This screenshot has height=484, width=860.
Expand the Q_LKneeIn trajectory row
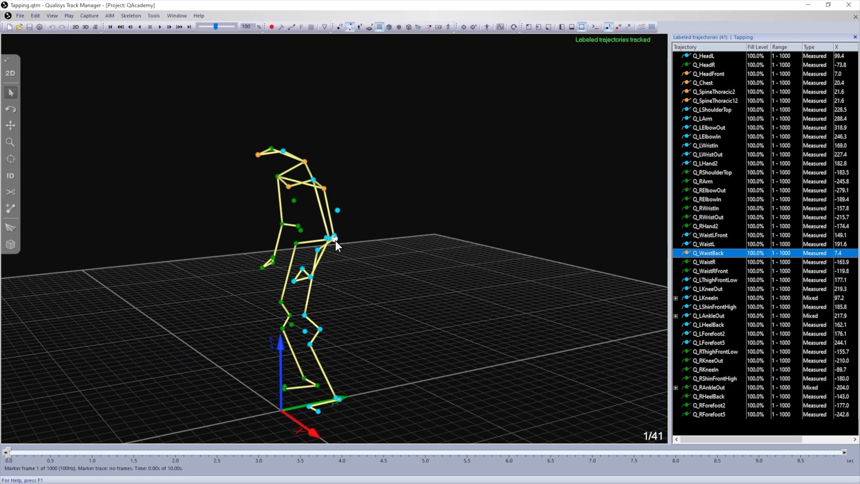(676, 298)
